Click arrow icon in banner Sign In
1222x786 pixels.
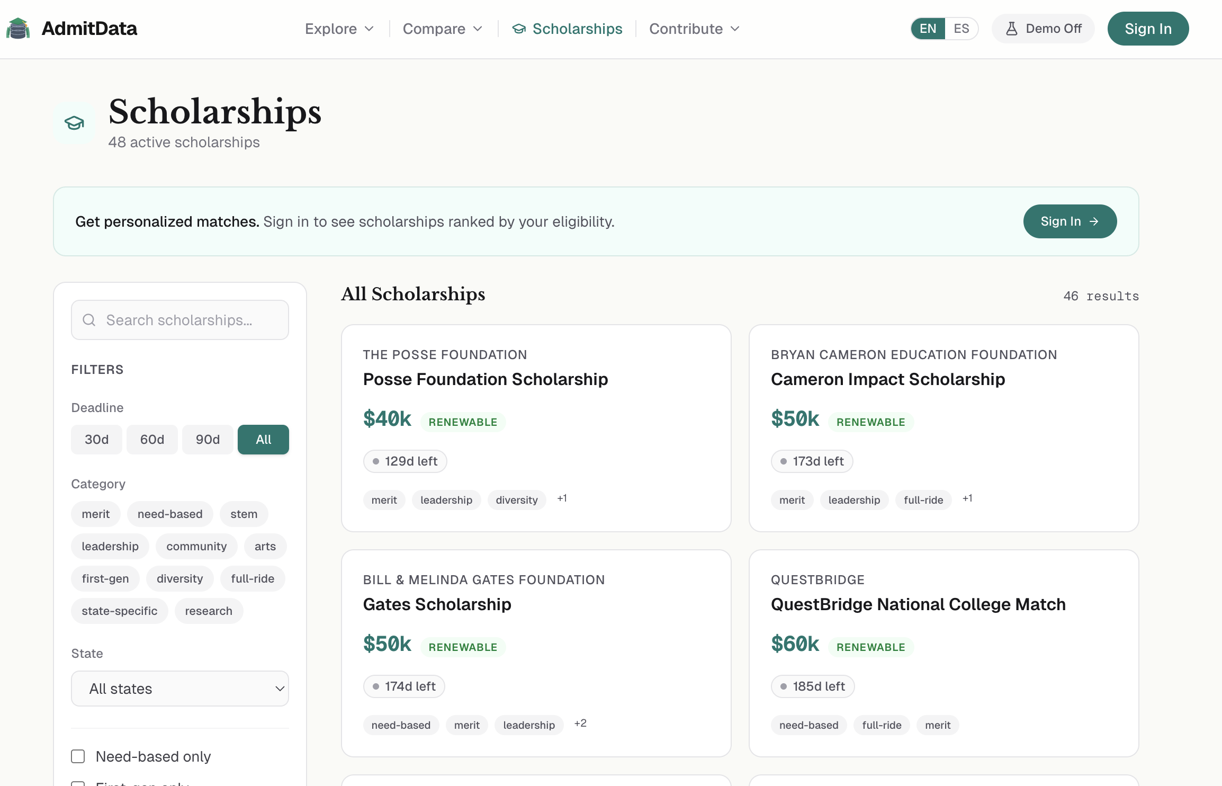click(1094, 221)
